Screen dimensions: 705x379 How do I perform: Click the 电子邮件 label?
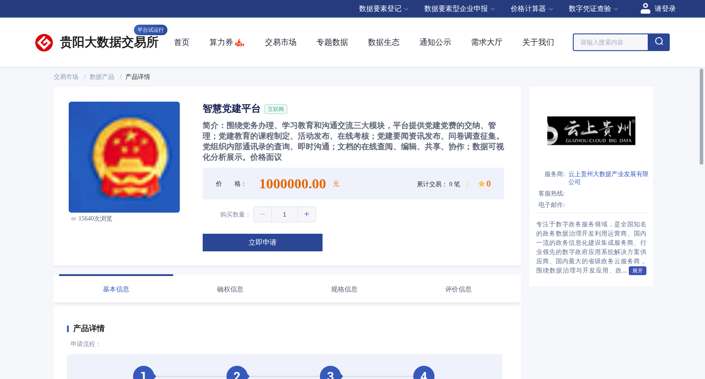coord(551,205)
